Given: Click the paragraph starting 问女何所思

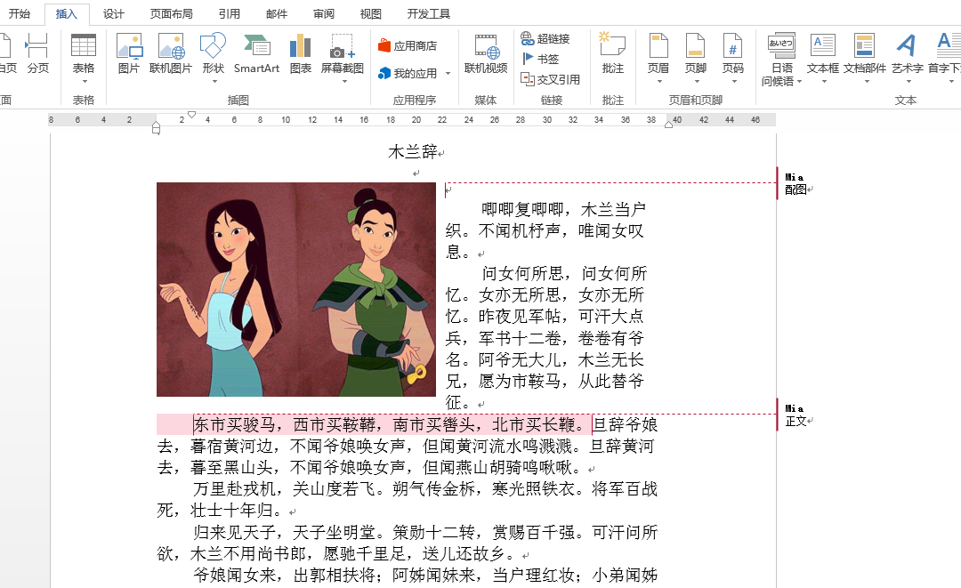Looking at the screenshot, I should coord(545,338).
